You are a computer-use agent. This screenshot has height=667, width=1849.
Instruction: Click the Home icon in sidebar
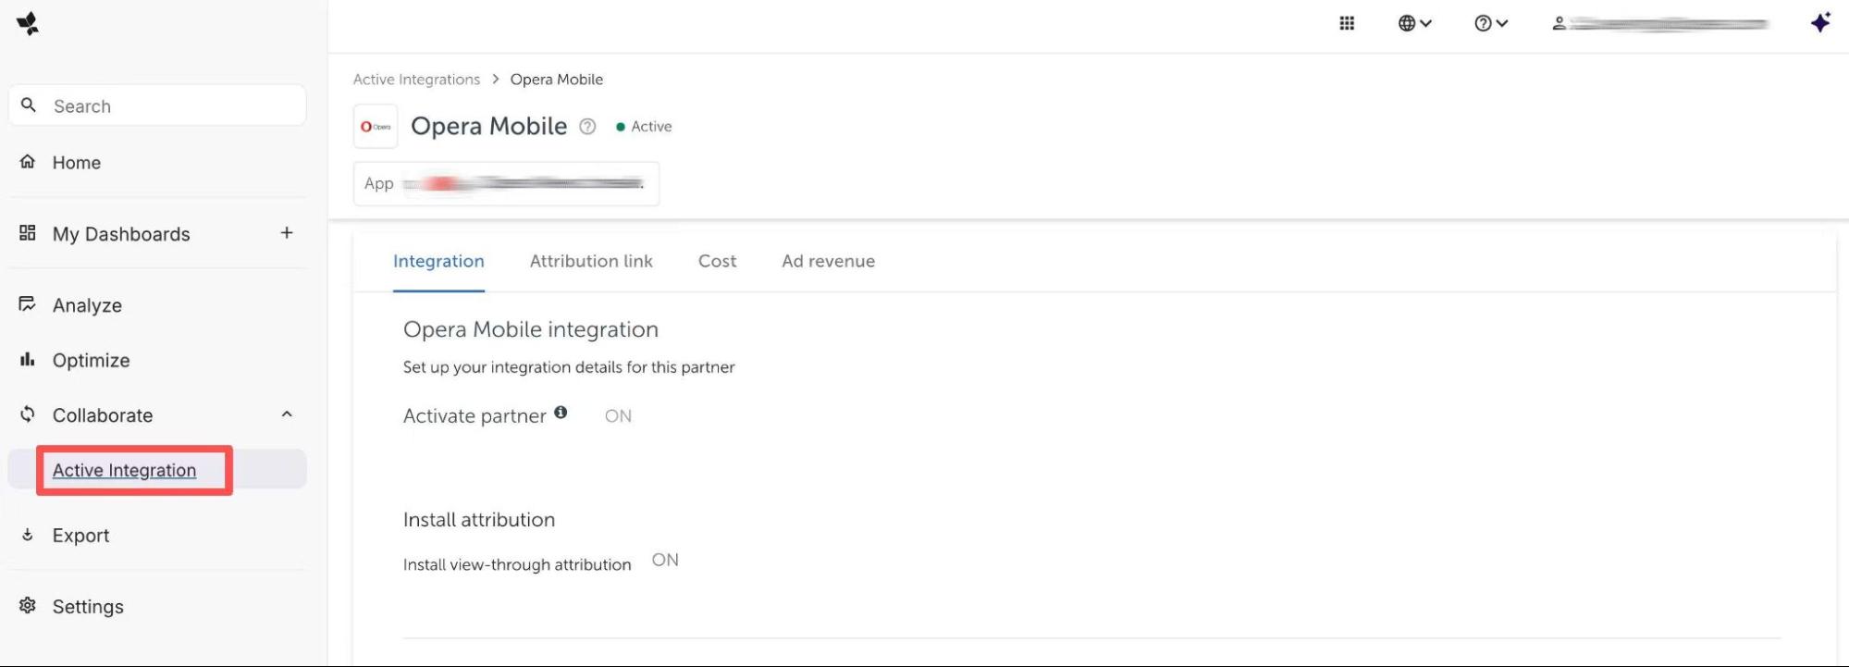[28, 162]
